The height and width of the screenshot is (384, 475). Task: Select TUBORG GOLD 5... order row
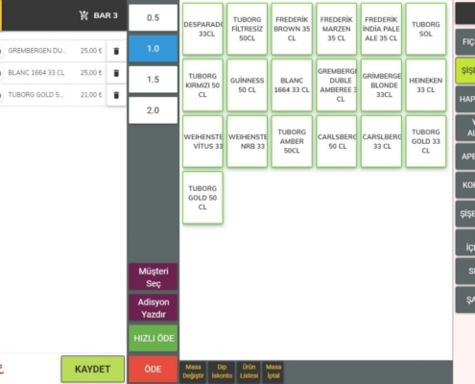[53, 95]
